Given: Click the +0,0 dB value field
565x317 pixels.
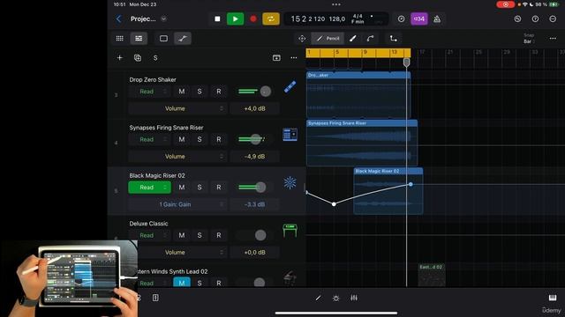Looking at the screenshot, I should (255, 253).
